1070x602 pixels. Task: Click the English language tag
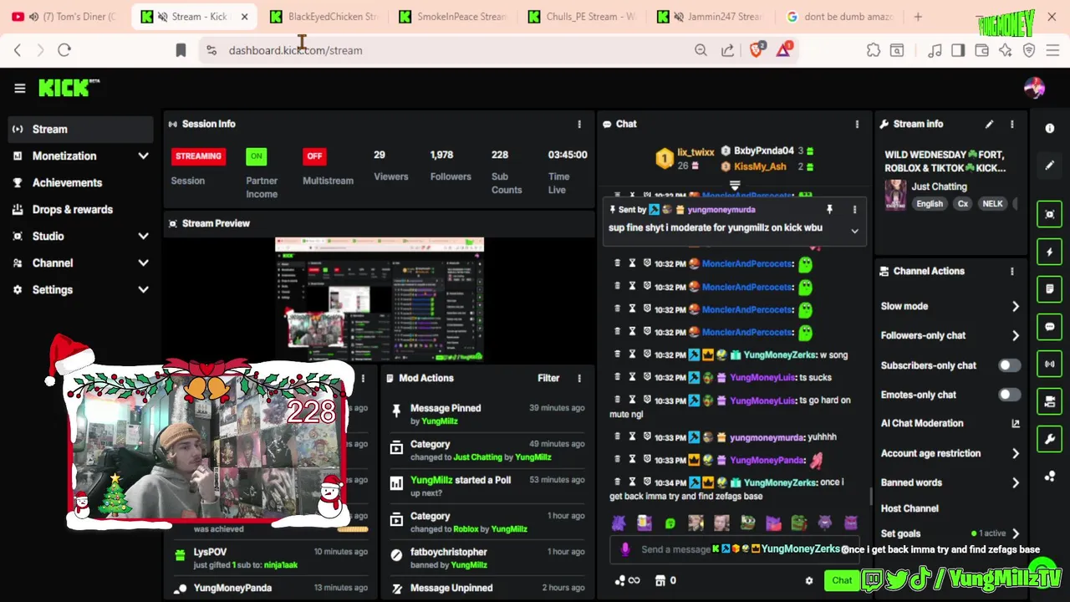coord(929,204)
